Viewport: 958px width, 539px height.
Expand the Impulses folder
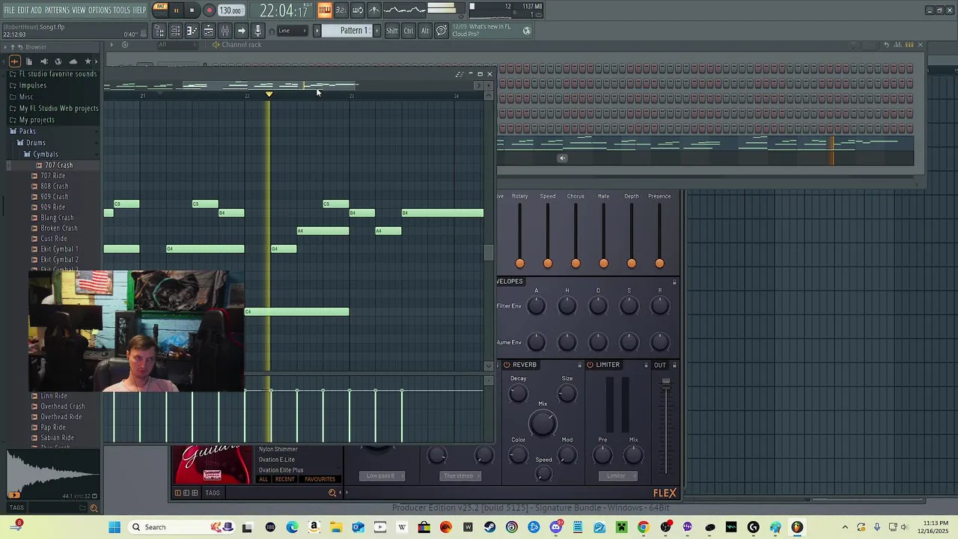[x=28, y=85]
